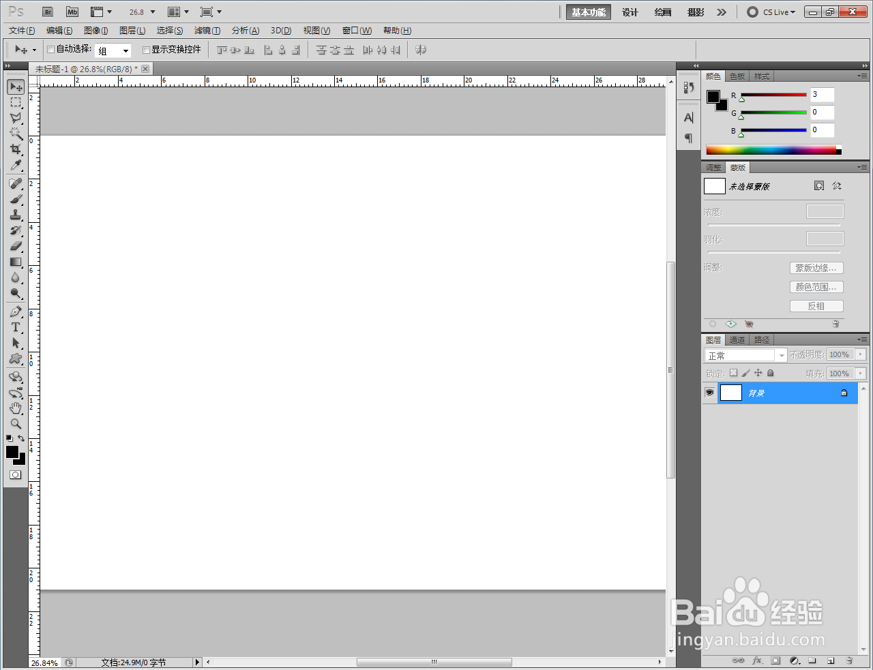Click the swap foreground/background colors icon
Image resolution: width=873 pixels, height=670 pixels.
coord(21,438)
